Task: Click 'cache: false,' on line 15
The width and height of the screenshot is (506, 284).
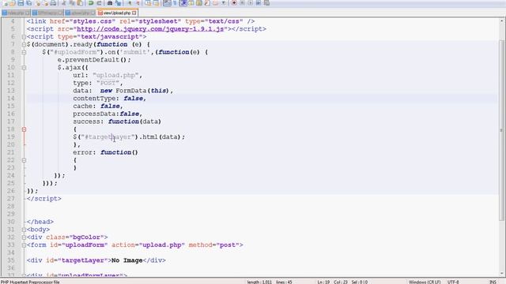Action: pos(98,106)
